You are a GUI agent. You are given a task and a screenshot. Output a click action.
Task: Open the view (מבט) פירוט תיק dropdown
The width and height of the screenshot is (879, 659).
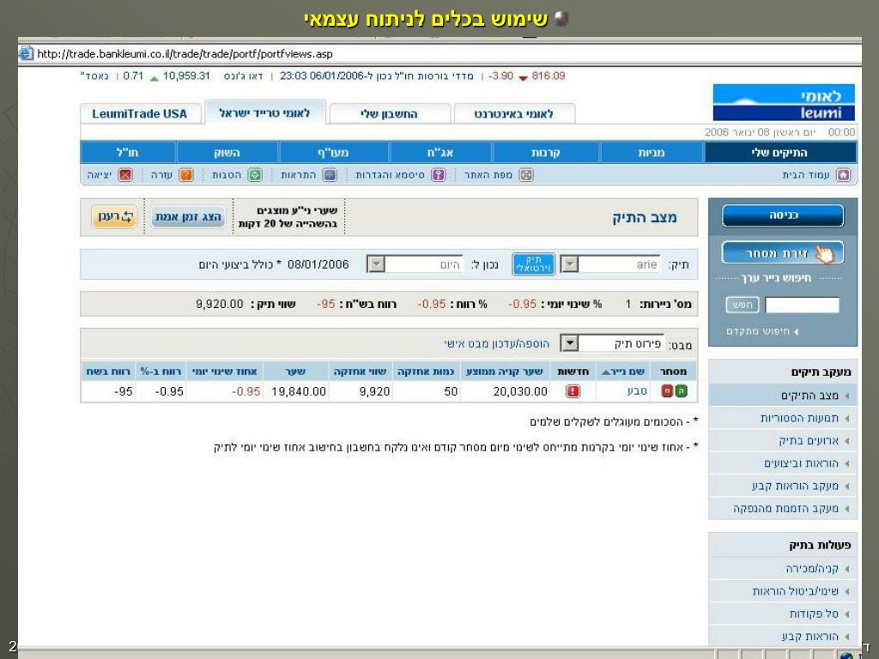(569, 343)
